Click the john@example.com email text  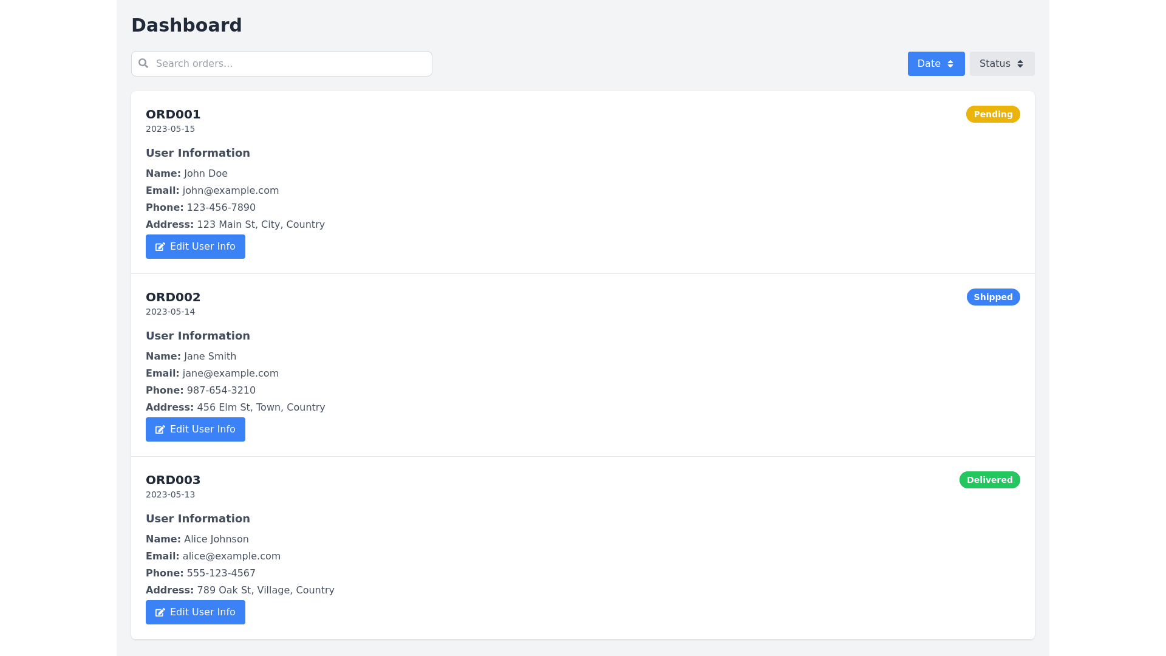pyautogui.click(x=231, y=191)
